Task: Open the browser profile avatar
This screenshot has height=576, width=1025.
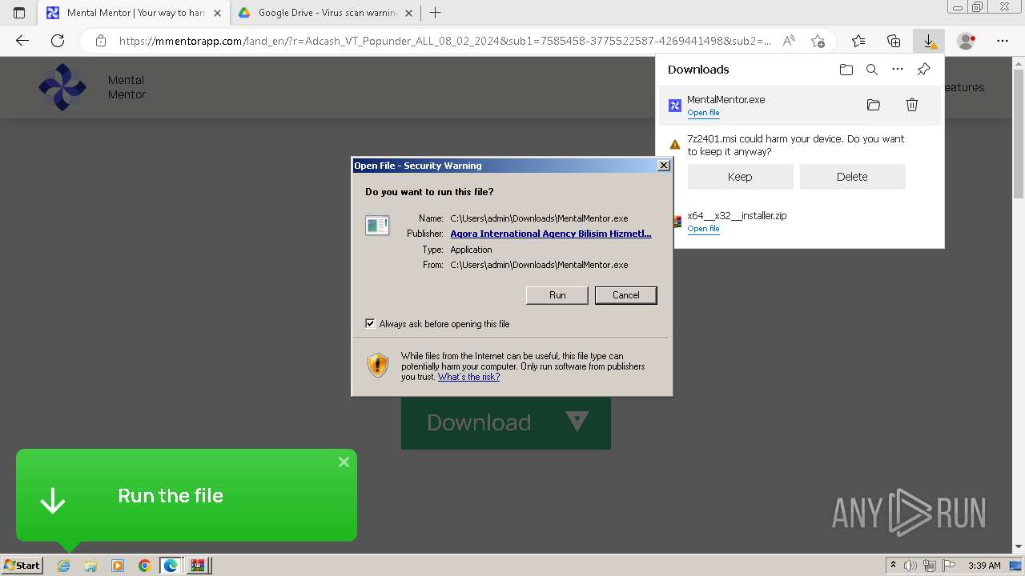Action: pyautogui.click(x=967, y=41)
